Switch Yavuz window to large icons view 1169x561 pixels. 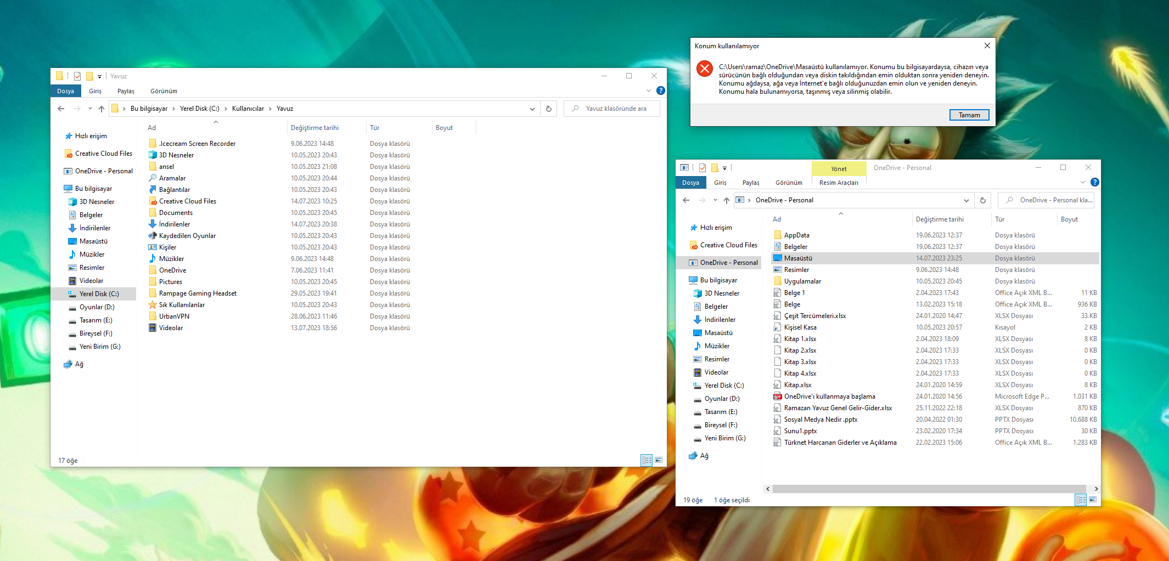659,460
